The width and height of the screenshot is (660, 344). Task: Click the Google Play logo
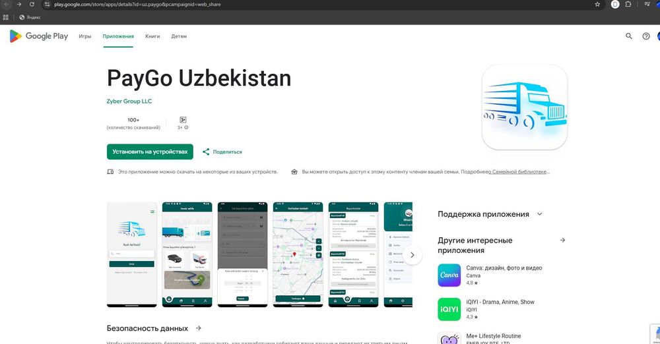[39, 36]
